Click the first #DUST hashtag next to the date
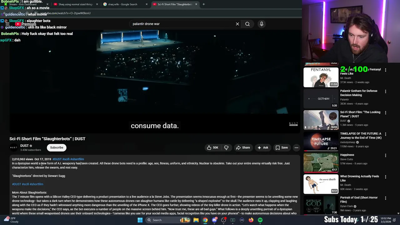 [57, 159]
